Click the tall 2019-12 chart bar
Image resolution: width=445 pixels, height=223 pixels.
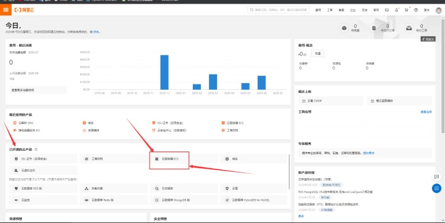pyautogui.click(x=164, y=72)
